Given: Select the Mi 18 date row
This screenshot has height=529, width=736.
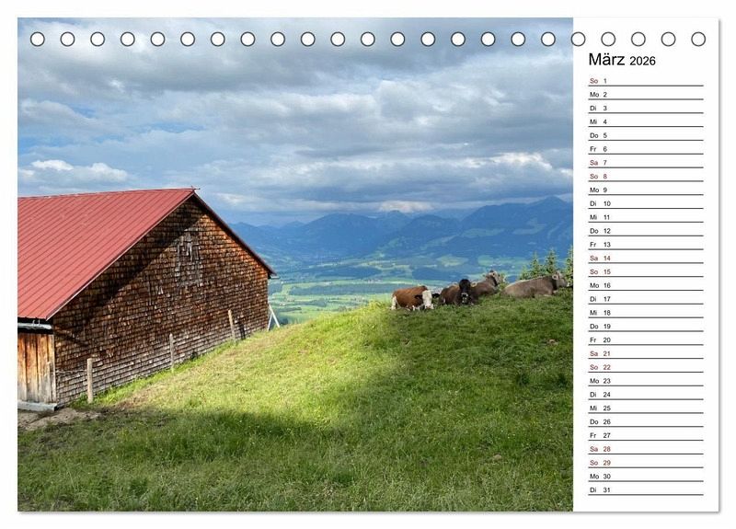Looking at the screenshot, I should [646, 312].
